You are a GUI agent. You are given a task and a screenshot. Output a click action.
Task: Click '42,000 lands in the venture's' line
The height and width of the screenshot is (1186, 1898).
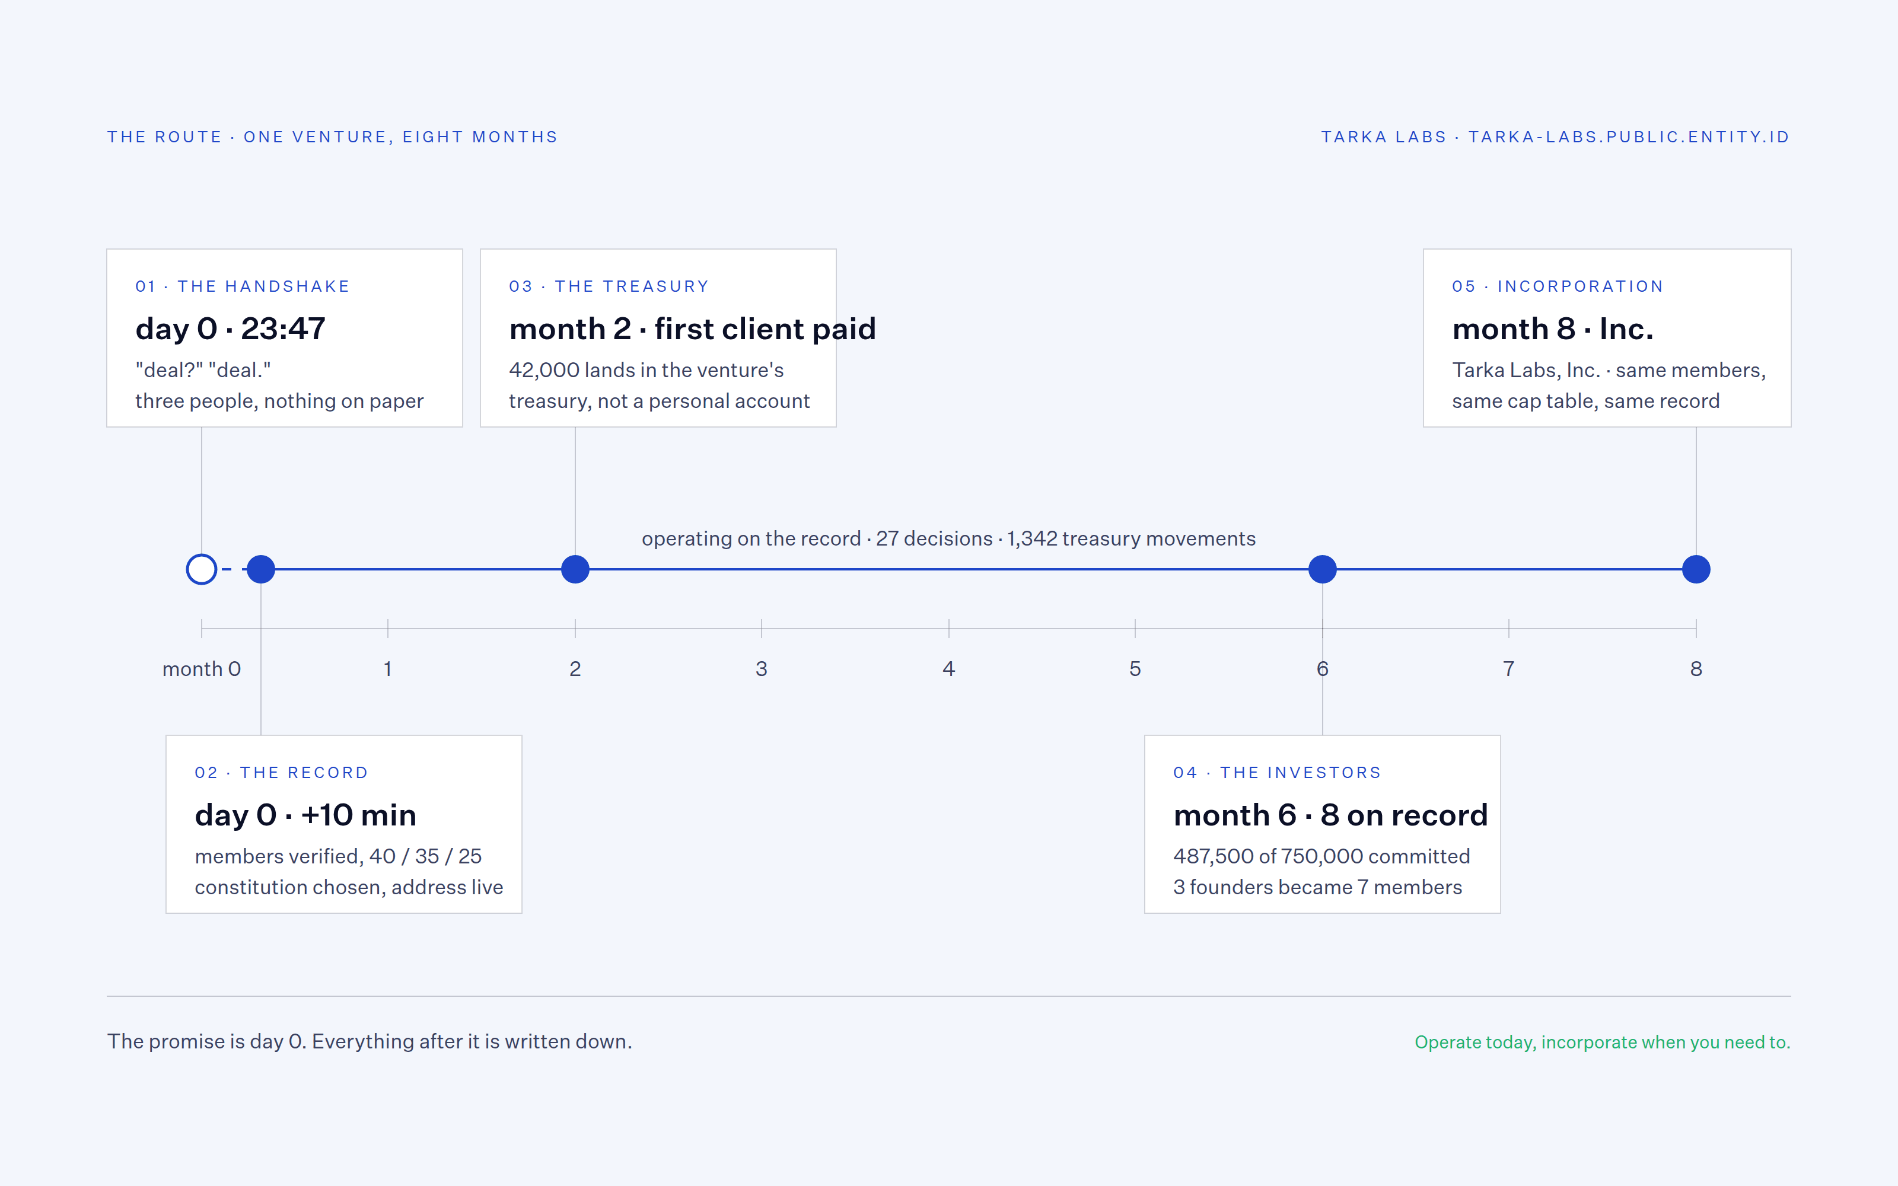647,369
